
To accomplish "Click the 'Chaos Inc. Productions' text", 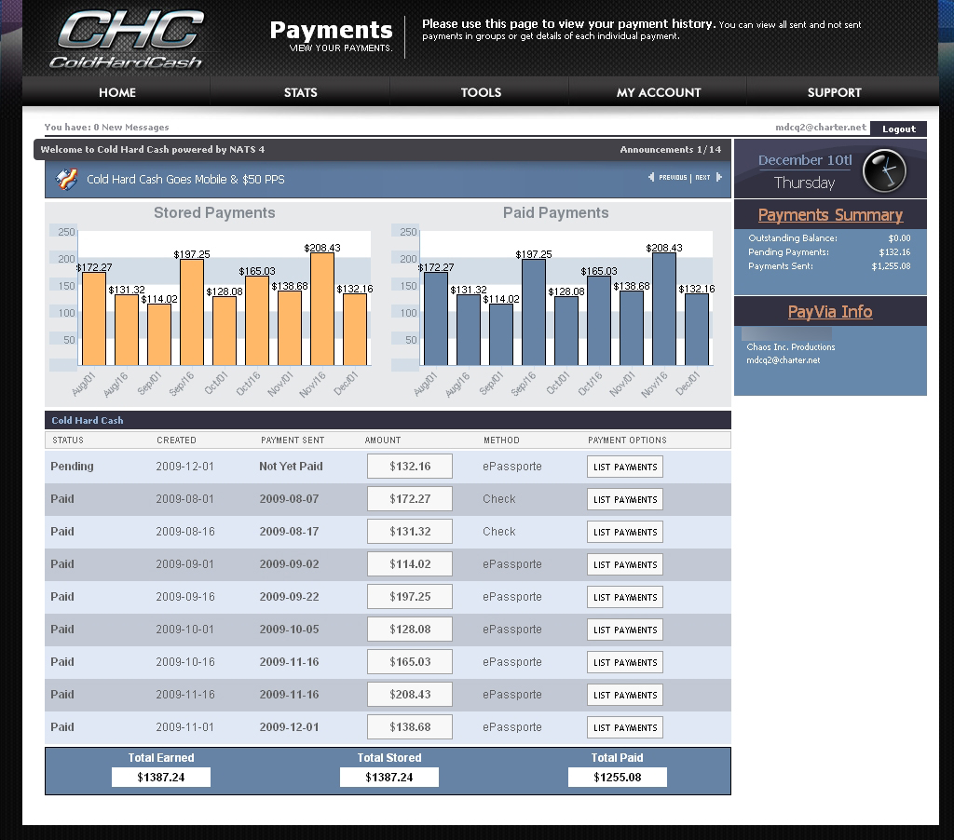I will (791, 347).
